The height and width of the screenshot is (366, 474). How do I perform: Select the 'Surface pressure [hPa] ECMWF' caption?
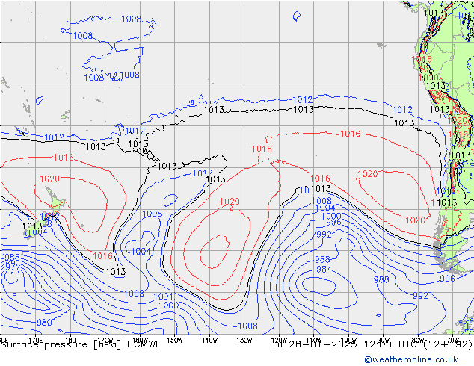click(81, 344)
